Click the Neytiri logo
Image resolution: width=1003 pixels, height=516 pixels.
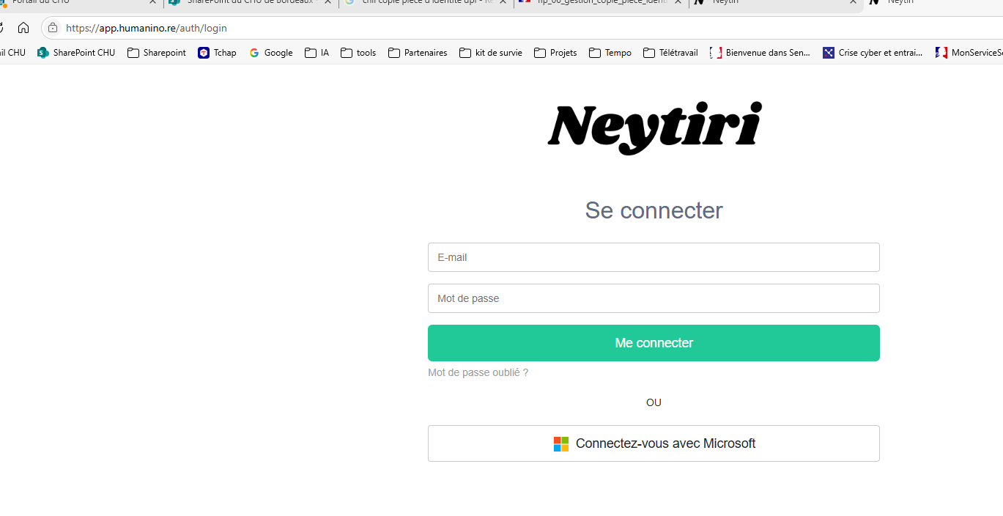654,128
